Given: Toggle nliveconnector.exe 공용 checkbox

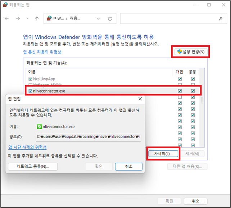Looking at the screenshot, I should pyautogui.click(x=193, y=91).
